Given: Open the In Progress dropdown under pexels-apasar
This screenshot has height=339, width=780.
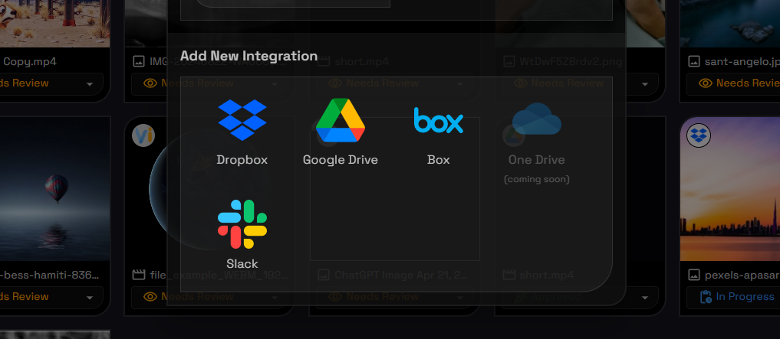Looking at the screenshot, I should 733,297.
